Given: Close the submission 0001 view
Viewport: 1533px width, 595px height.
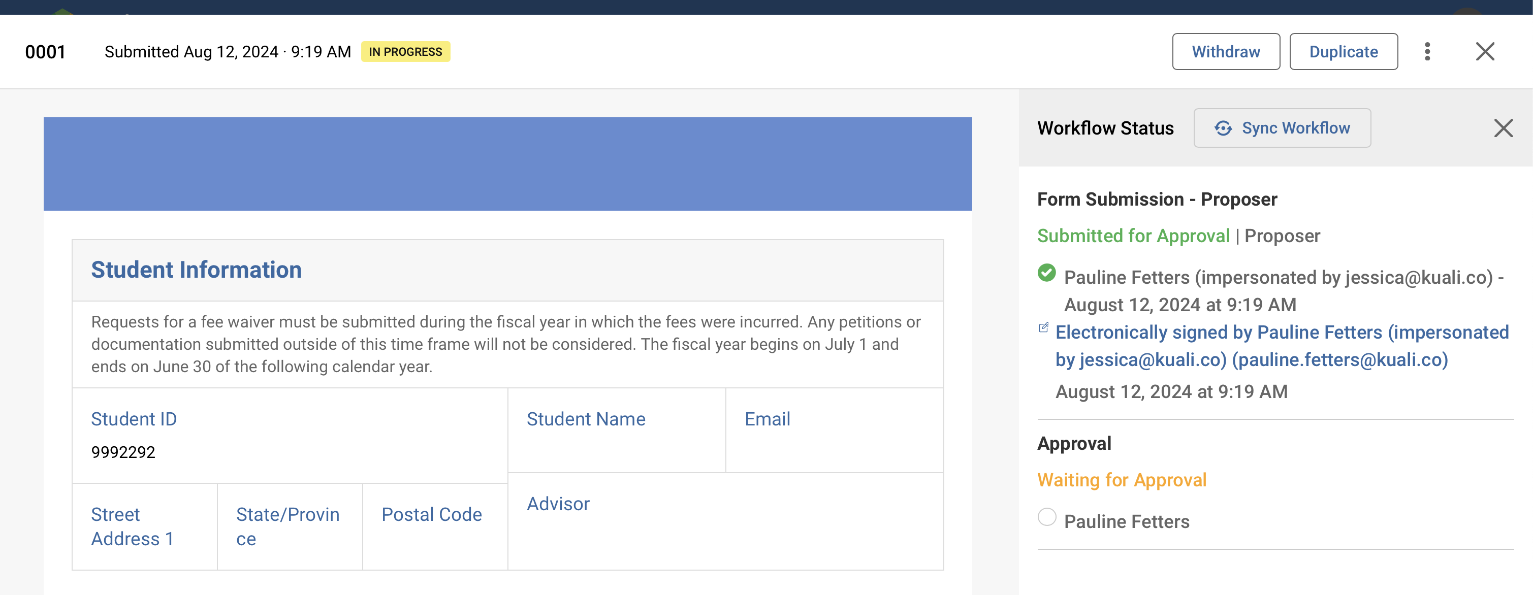Looking at the screenshot, I should [1485, 52].
